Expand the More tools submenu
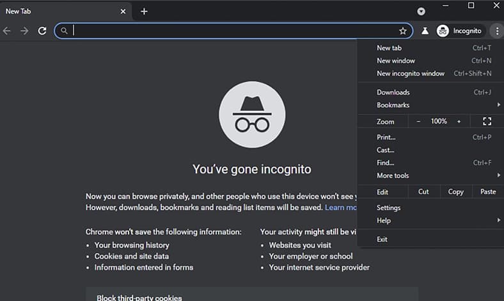Image resolution: width=504 pixels, height=301 pixels. 430,175
